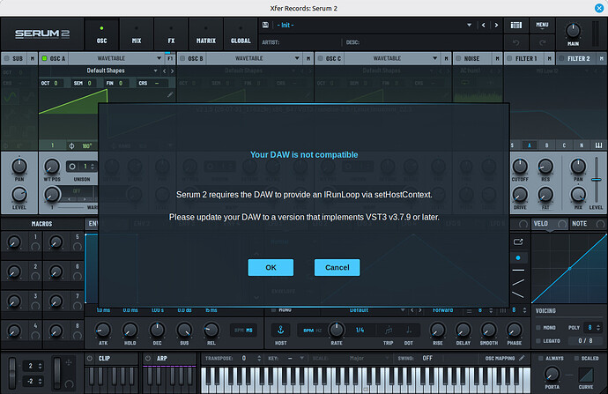
Task: Toggle FILTER 2 power button
Action: tap(562, 58)
